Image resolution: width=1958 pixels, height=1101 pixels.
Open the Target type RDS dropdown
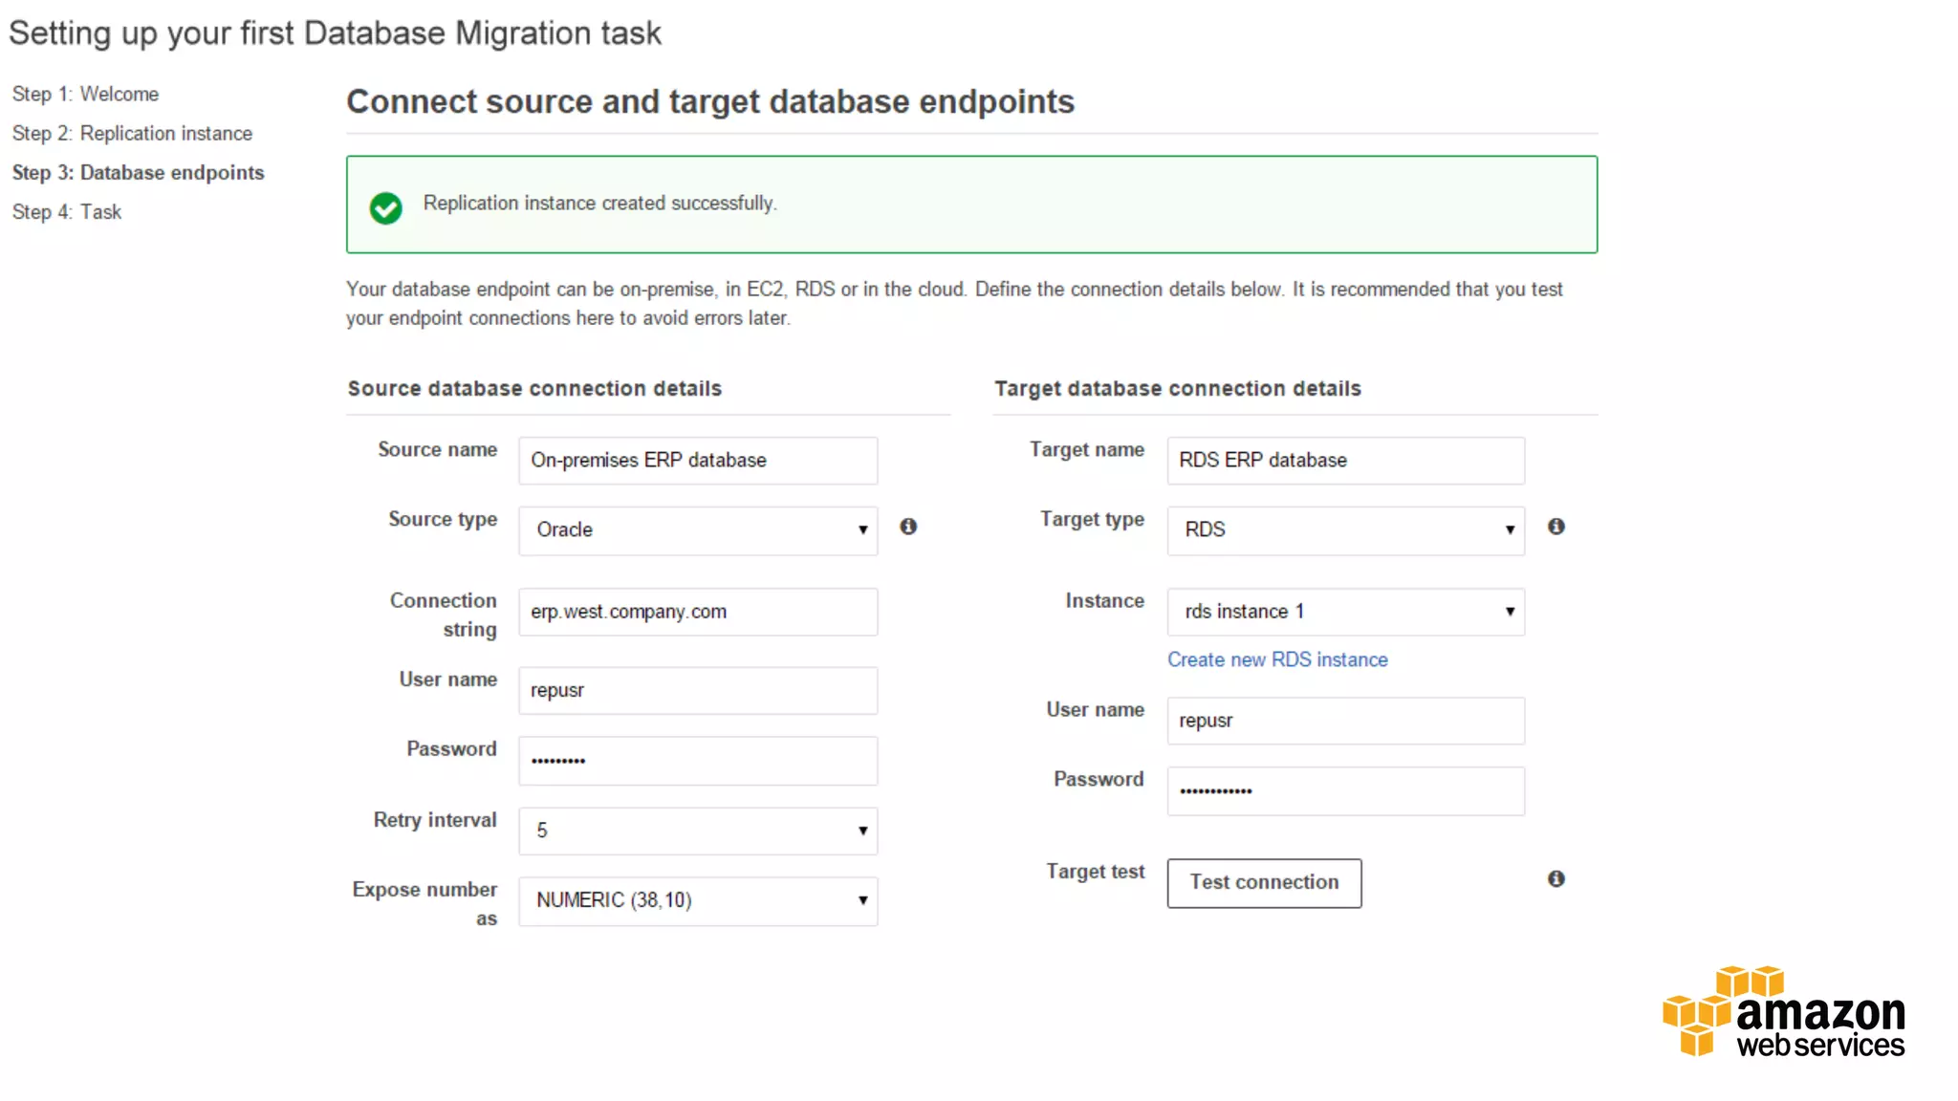(x=1345, y=530)
